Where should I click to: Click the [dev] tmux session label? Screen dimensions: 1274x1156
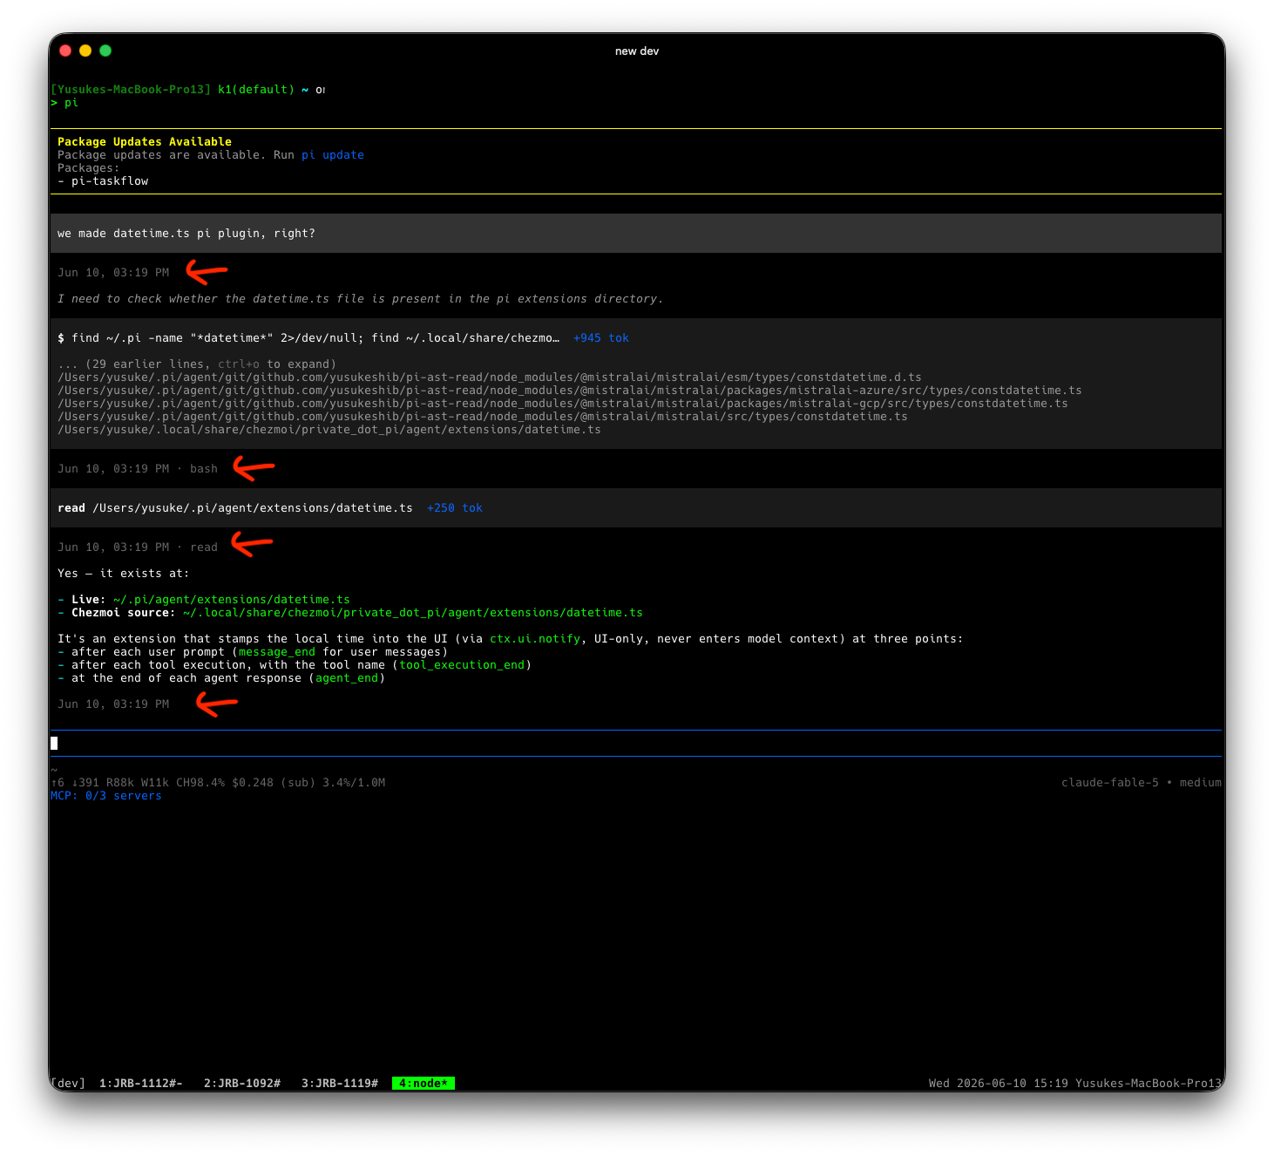tap(68, 1083)
